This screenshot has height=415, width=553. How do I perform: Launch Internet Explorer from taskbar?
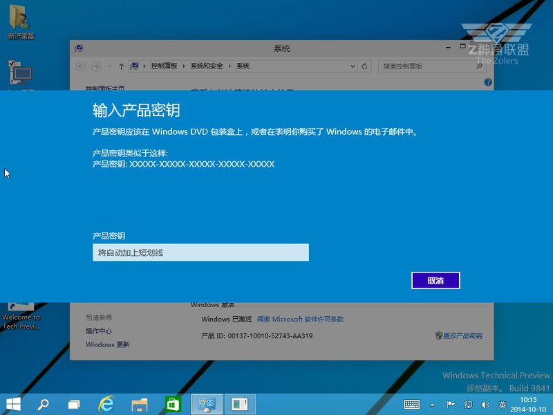(106, 404)
